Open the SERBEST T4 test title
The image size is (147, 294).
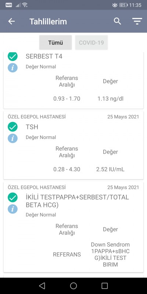coord(44,56)
